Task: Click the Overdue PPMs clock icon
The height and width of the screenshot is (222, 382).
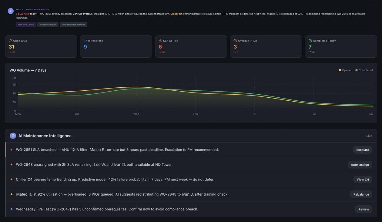Action: [235, 41]
